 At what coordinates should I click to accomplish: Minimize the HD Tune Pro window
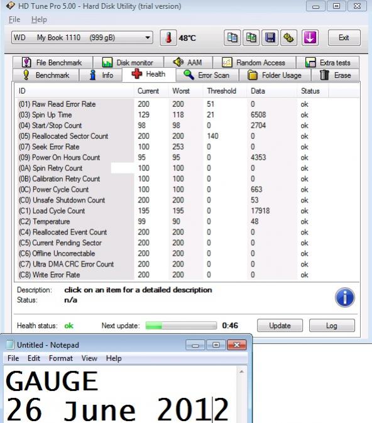pyautogui.click(x=315, y=6)
